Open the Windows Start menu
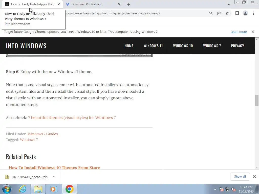Screen dimensions: 259x194 coord(7,189)
